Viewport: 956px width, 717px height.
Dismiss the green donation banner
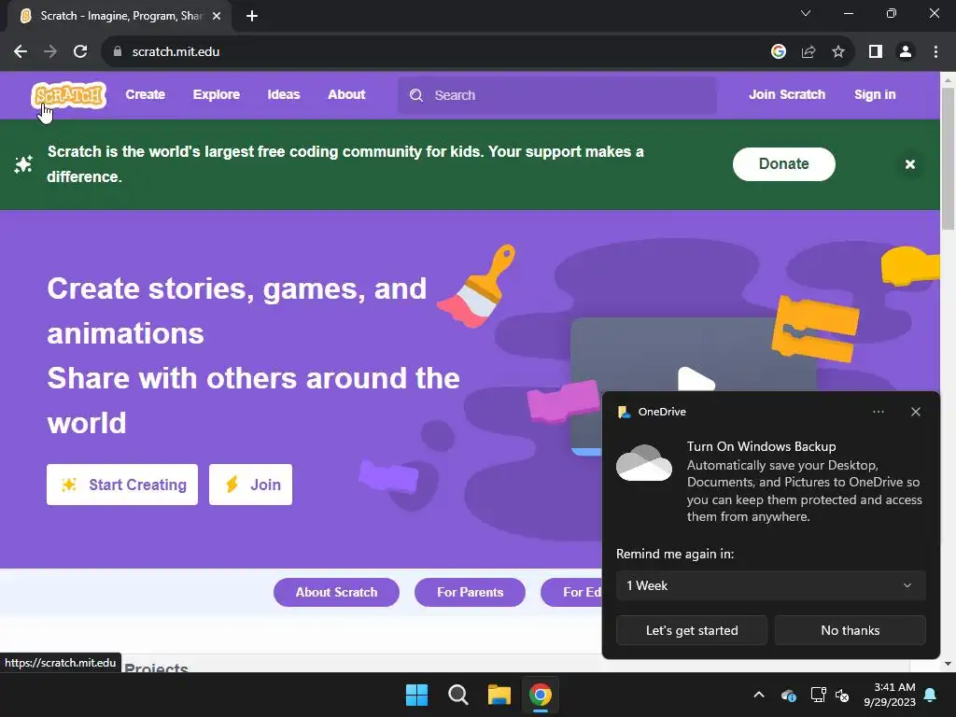[909, 164]
